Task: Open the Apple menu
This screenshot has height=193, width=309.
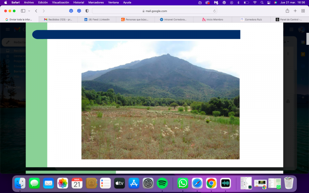Action: [5, 3]
